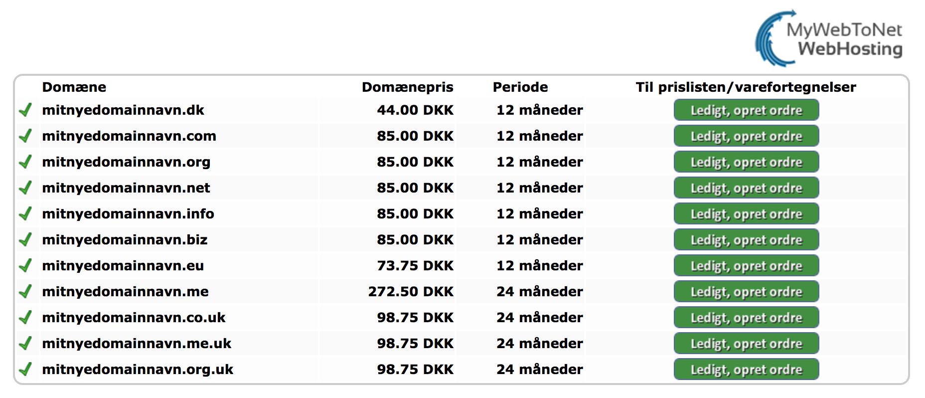
Task: Click green checkmark beside mitnyedomainnavn.me
Action: coord(25,291)
